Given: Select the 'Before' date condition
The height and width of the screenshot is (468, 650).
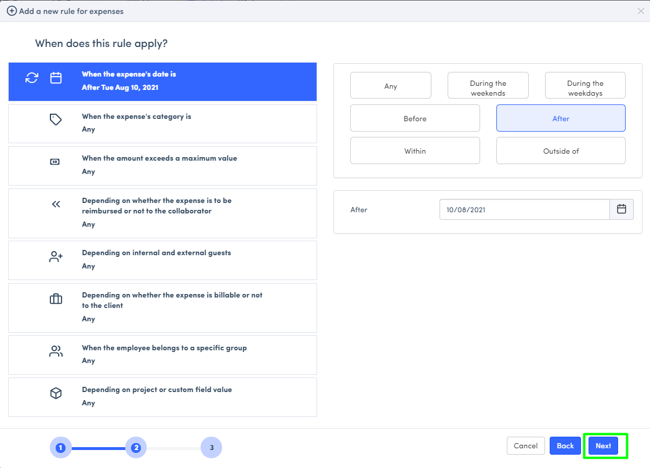Looking at the screenshot, I should (x=415, y=118).
